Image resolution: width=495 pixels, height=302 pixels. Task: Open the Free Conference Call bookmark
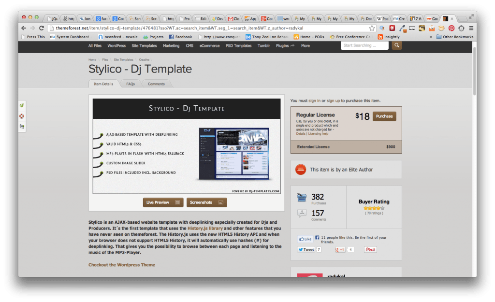(x=351, y=37)
